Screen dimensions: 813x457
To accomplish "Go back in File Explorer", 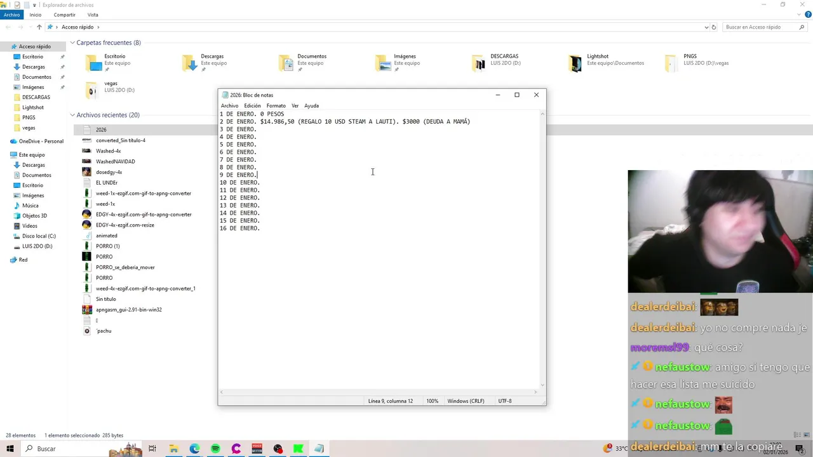I will 8,27.
